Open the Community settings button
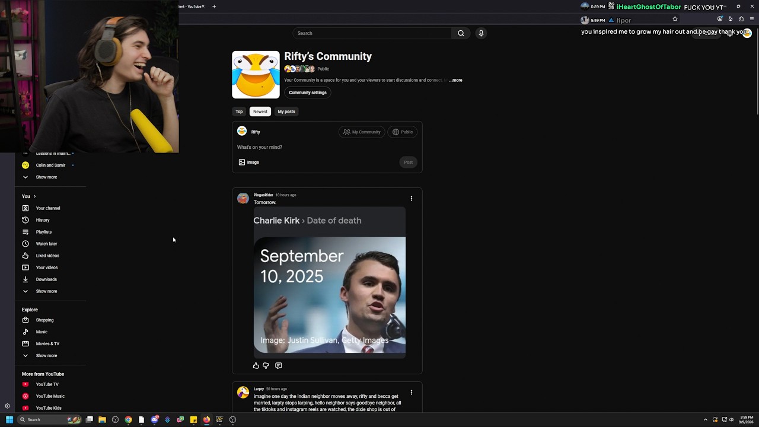 (308, 93)
